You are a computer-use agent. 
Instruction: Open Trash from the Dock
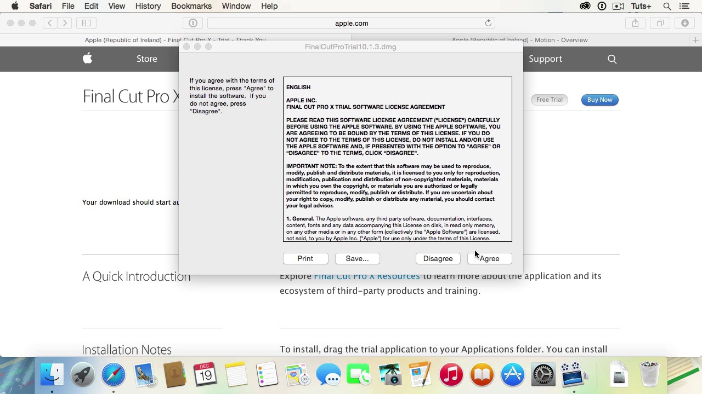pyautogui.click(x=649, y=375)
